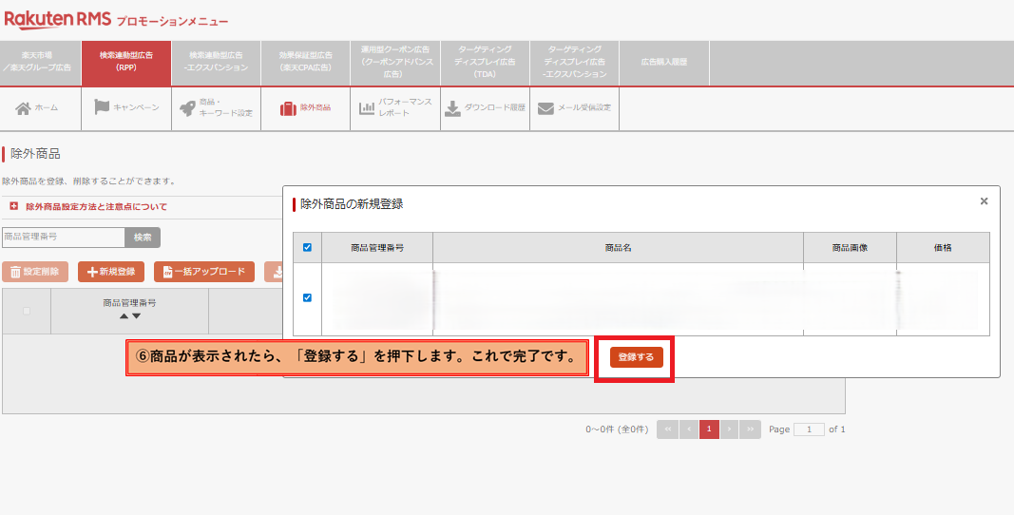
Task: Close the 除外商品の新規登録 dialog
Action: [984, 201]
